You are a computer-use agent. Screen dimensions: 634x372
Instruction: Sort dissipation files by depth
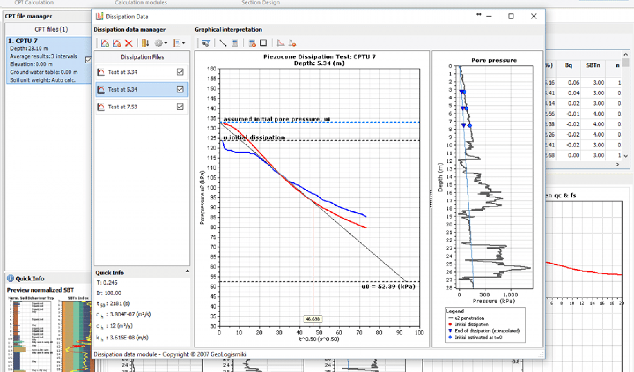(146, 43)
